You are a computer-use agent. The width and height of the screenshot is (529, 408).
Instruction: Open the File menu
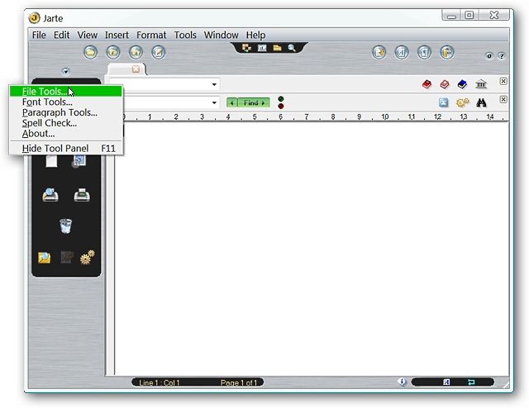pyautogui.click(x=39, y=35)
